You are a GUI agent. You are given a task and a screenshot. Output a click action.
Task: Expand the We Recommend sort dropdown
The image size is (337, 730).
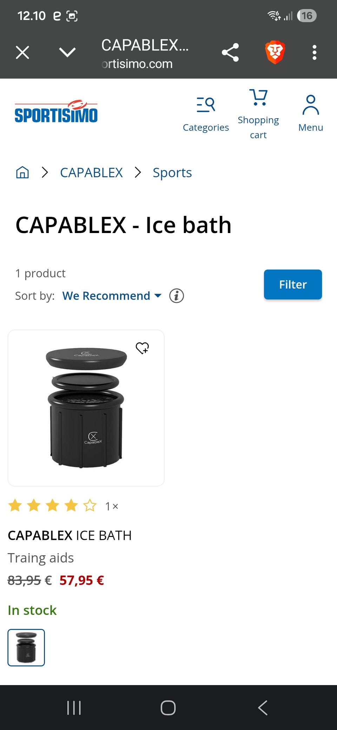click(x=112, y=296)
